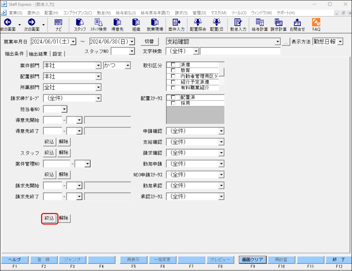Image resolution: width=352 pixels, height=271 pixels.
Task: Open the 承認ステータス dropdown
Action: point(221,196)
